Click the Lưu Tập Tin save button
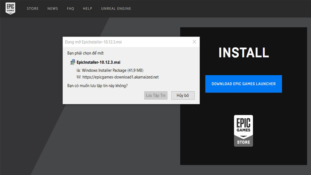 coord(156,95)
